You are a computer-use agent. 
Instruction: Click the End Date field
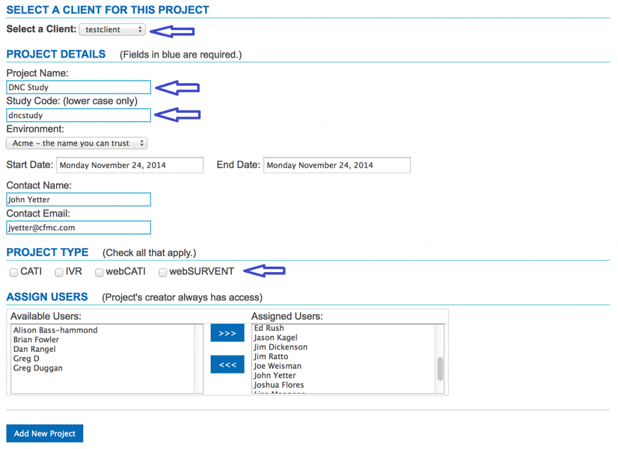pos(337,165)
